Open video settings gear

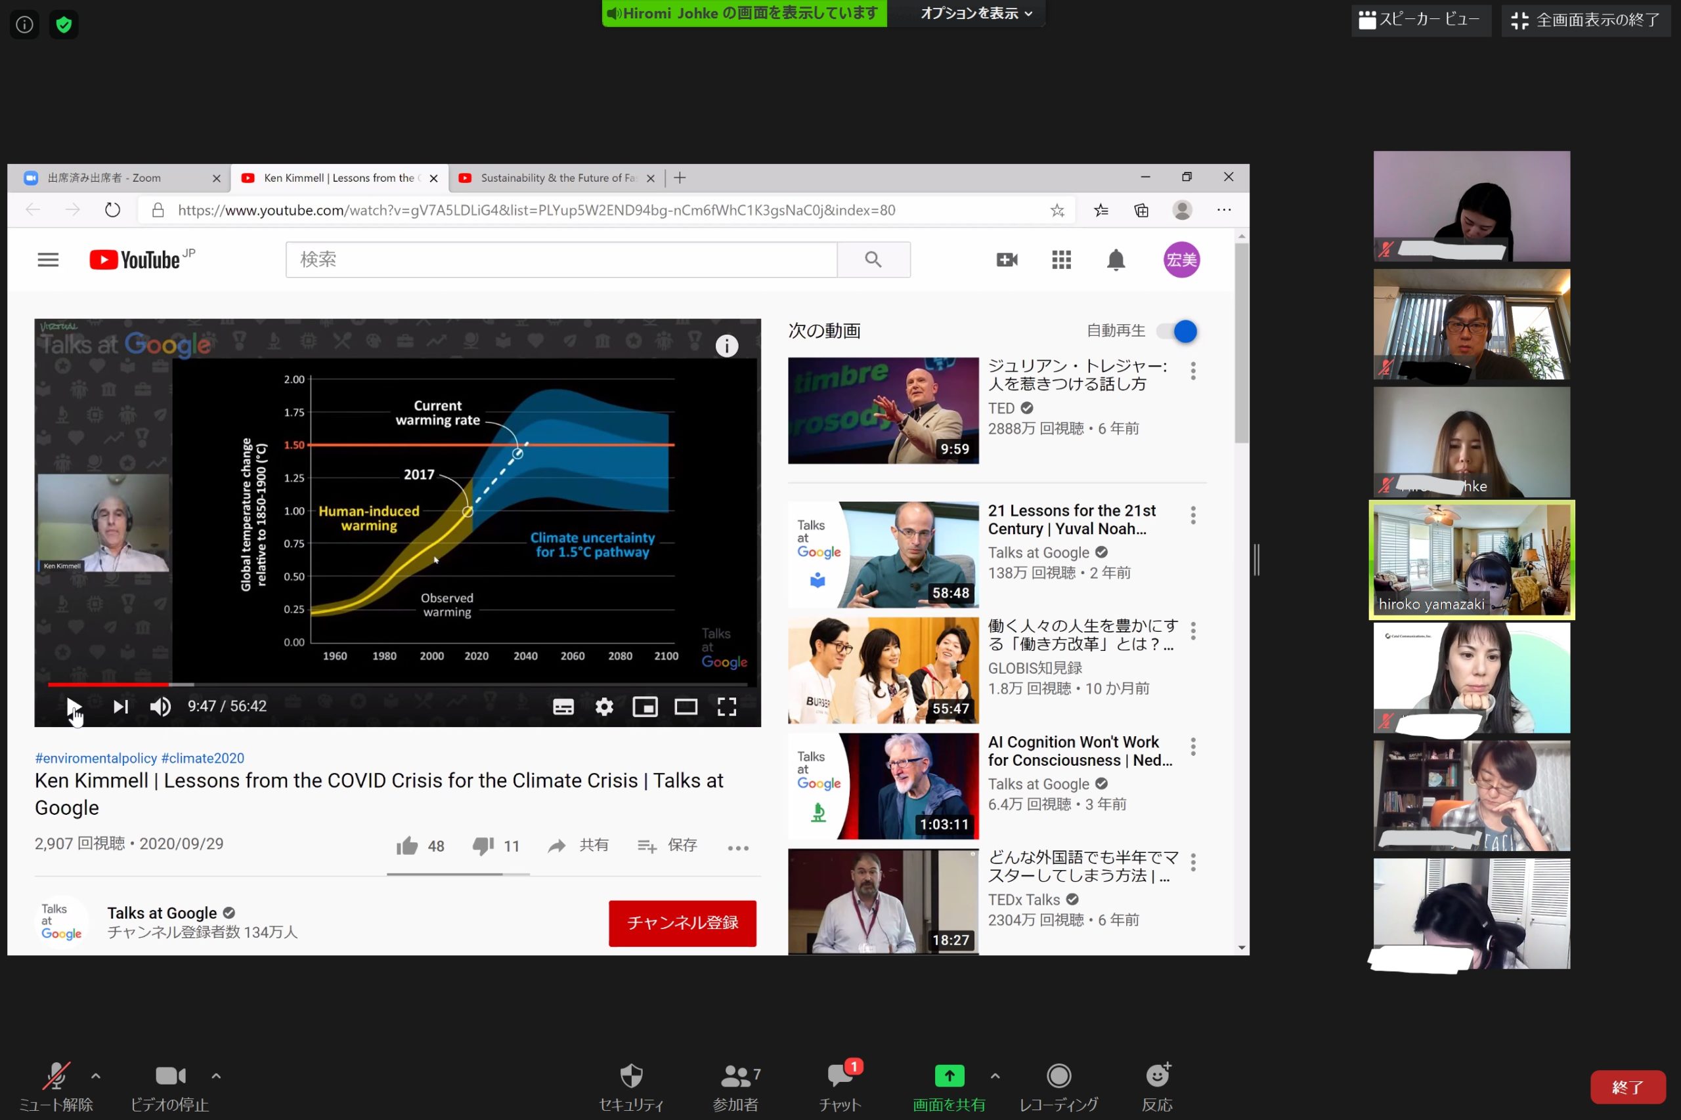[x=604, y=707]
